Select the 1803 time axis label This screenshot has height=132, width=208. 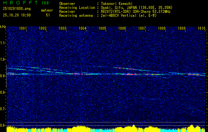pos(63,29)
